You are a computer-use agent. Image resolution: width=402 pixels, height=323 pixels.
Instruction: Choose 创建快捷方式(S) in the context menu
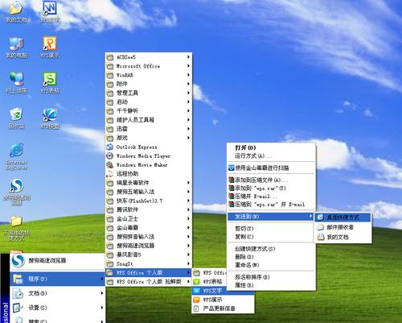pyautogui.click(x=271, y=249)
